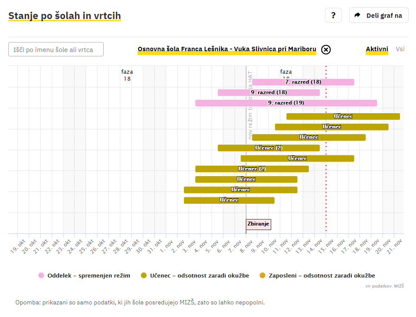
Task: Click the olive Učenec legend dot
Action: tap(144, 275)
